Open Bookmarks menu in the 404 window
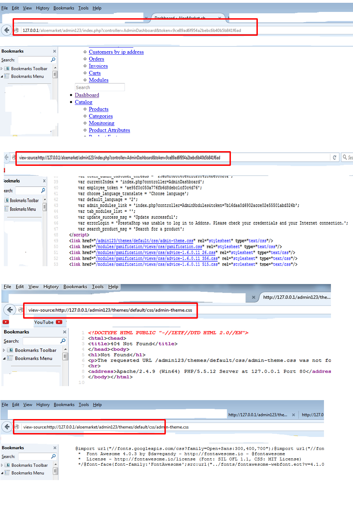This screenshot has height=526, width=353. [x=75, y=286]
